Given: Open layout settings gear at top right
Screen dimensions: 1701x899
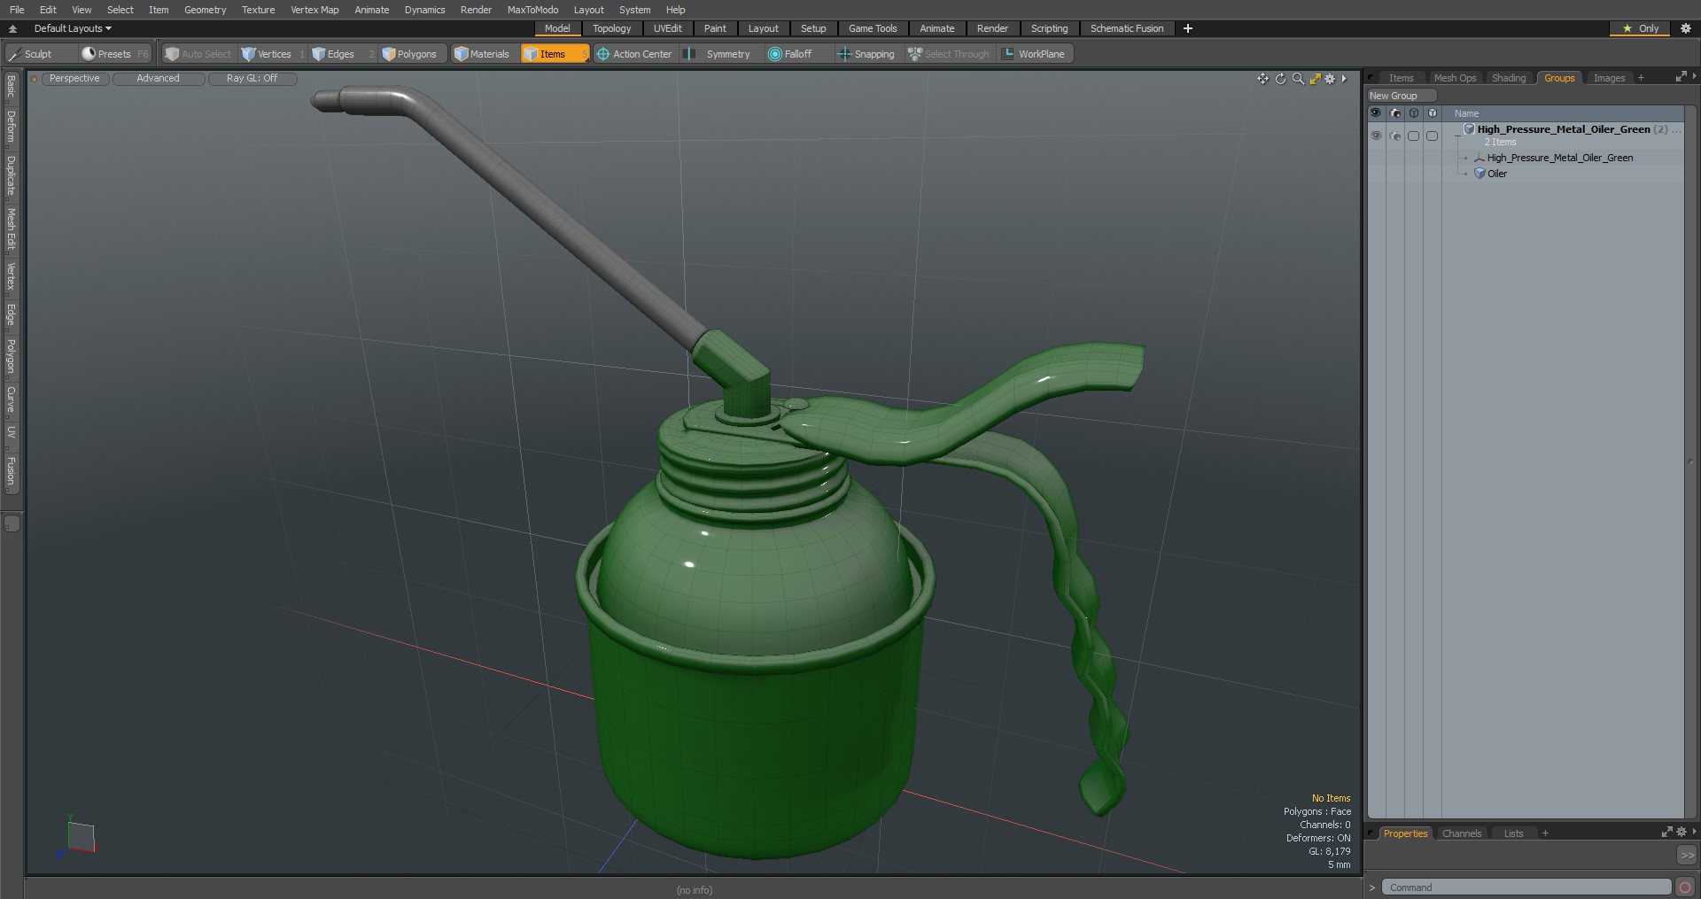Looking at the screenshot, I should tap(1686, 28).
